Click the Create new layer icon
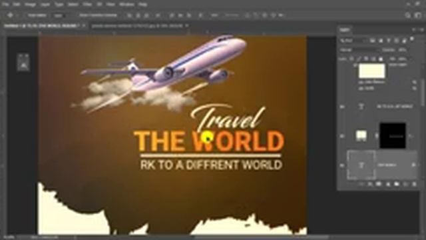The image size is (426, 240). [x=405, y=184]
